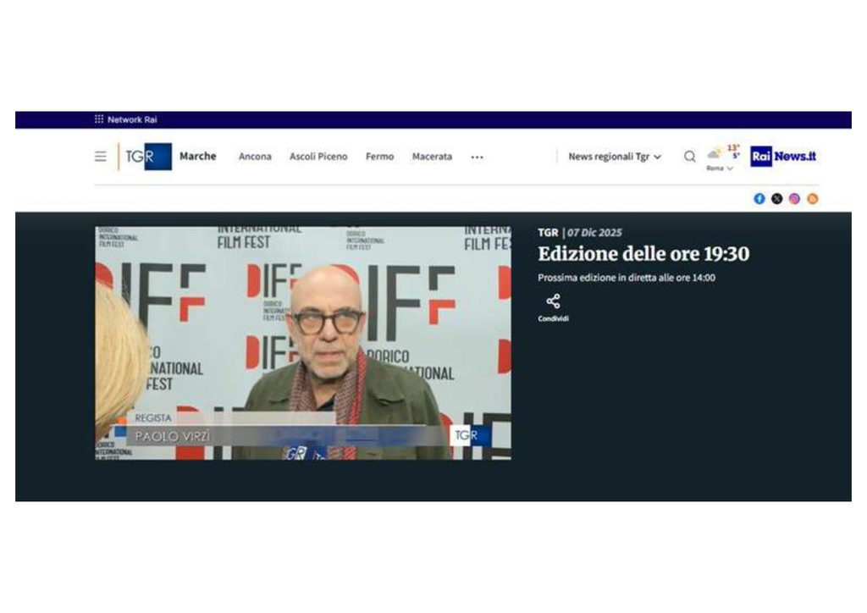This screenshot has width=867, height=613.
Task: Open the X social icon
Action: coord(777,198)
